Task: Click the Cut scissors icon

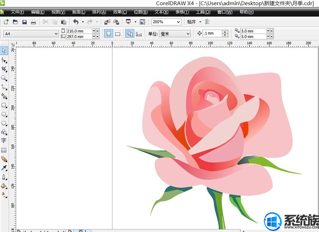Action: point(45,22)
